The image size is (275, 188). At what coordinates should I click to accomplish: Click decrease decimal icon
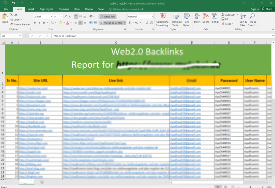tap(151, 23)
